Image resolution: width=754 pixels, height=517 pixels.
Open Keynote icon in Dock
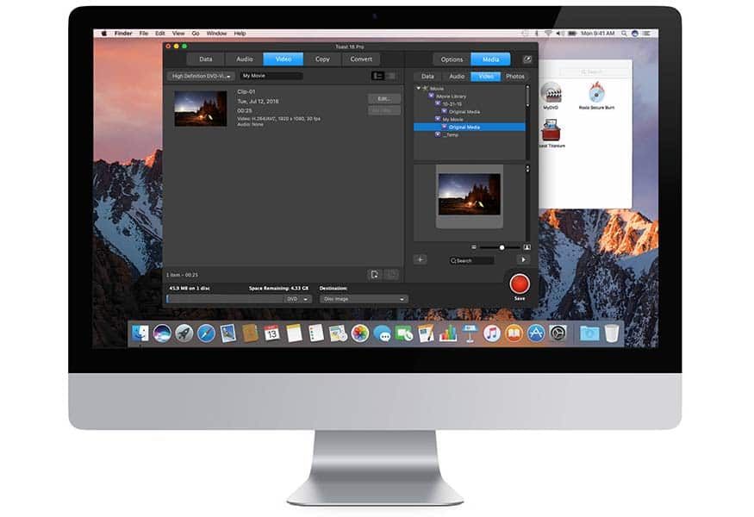click(x=470, y=333)
